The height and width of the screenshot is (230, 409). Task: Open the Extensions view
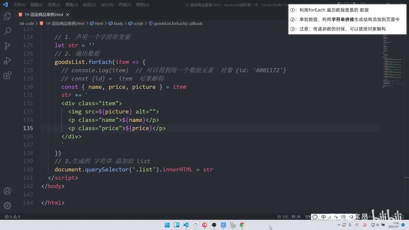click(7, 75)
